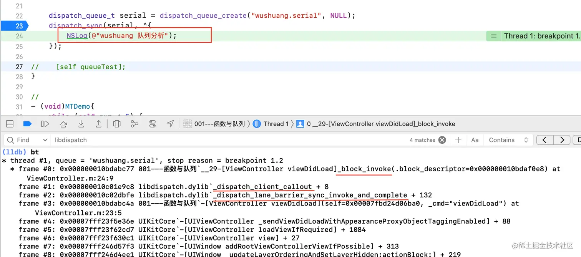Step out of the current function
The image size is (581, 257).
(99, 124)
